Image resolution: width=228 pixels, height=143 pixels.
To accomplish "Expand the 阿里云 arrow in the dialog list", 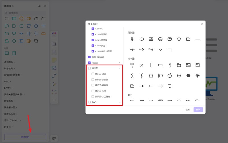I will pos(119,63).
